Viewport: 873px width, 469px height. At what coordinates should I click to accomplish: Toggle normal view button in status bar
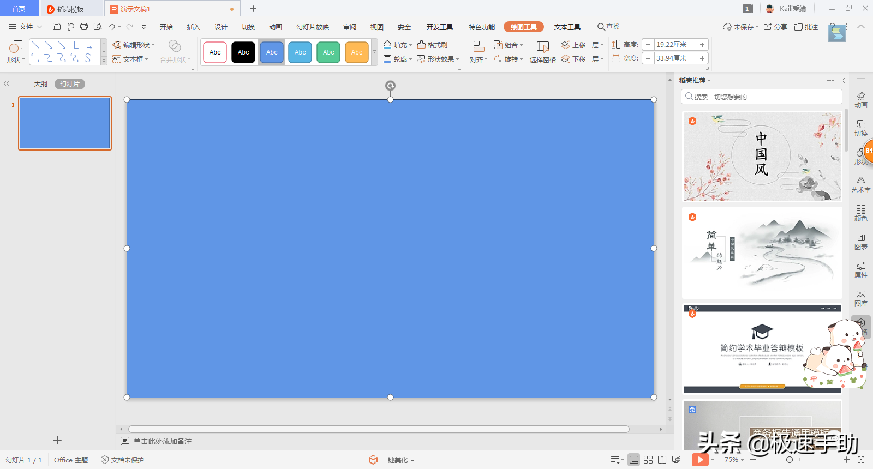tap(633, 460)
